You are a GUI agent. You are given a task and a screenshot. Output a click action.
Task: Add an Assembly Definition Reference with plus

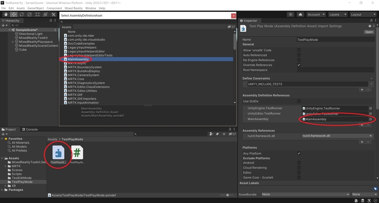(x=362, y=125)
